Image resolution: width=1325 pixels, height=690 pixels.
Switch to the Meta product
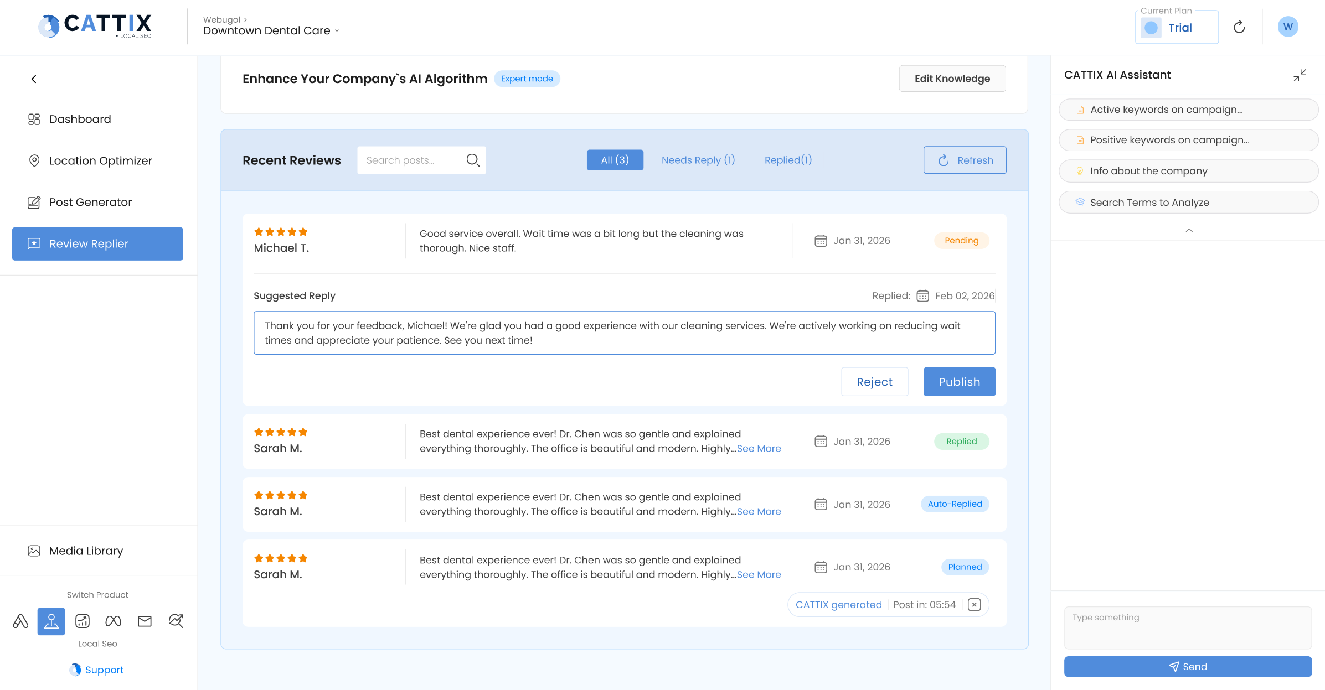pyautogui.click(x=112, y=621)
